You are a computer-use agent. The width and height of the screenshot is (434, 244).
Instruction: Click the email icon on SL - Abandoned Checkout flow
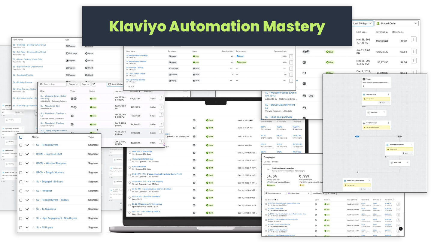point(72,125)
